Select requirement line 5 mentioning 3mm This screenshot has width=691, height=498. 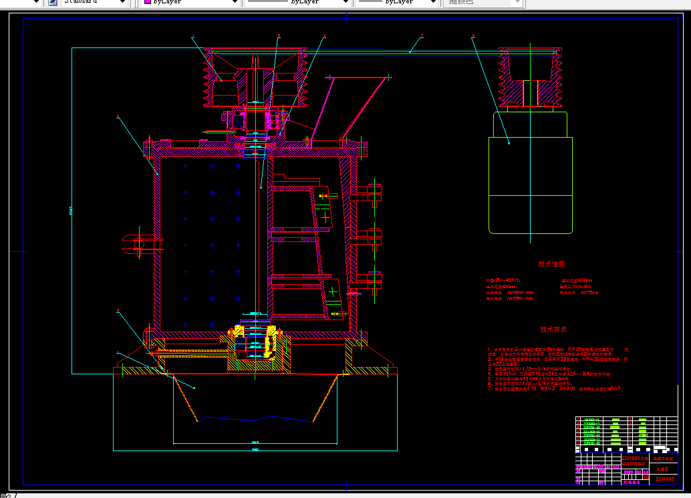pos(529,379)
